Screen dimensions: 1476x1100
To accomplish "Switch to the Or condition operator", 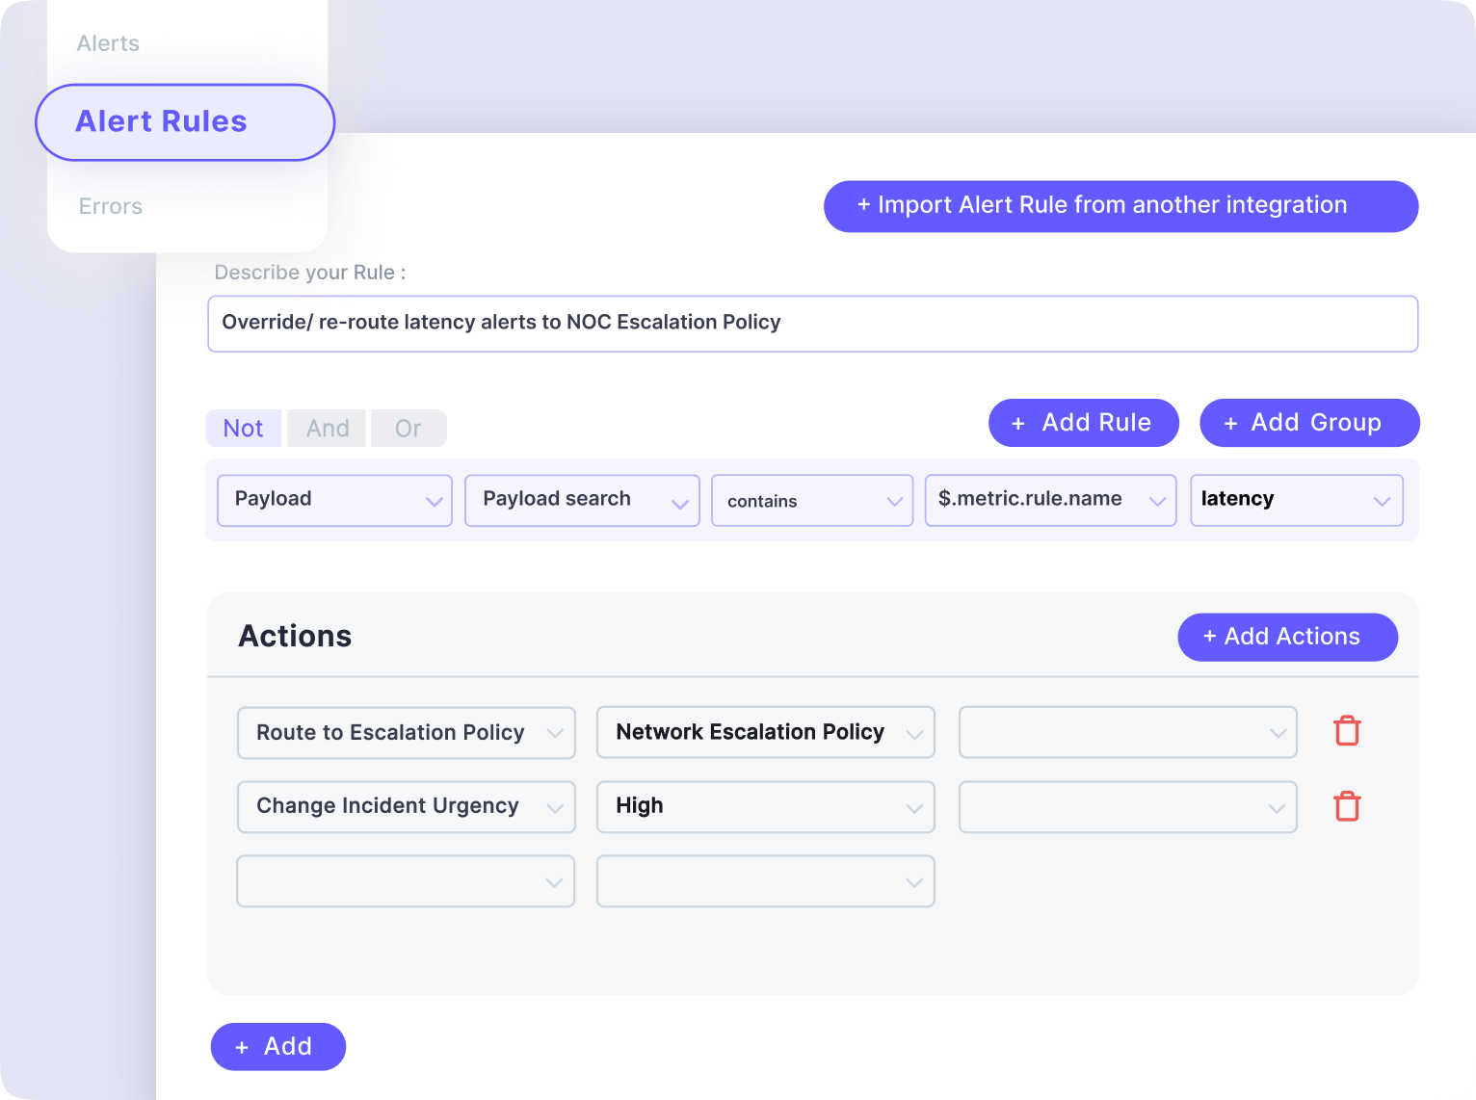I will point(407,428).
